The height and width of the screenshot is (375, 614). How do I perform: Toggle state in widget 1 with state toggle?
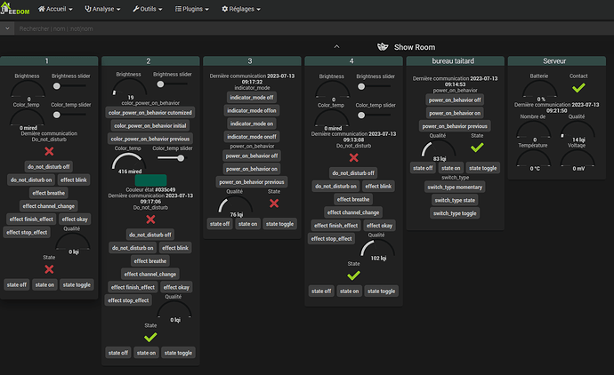[77, 284]
